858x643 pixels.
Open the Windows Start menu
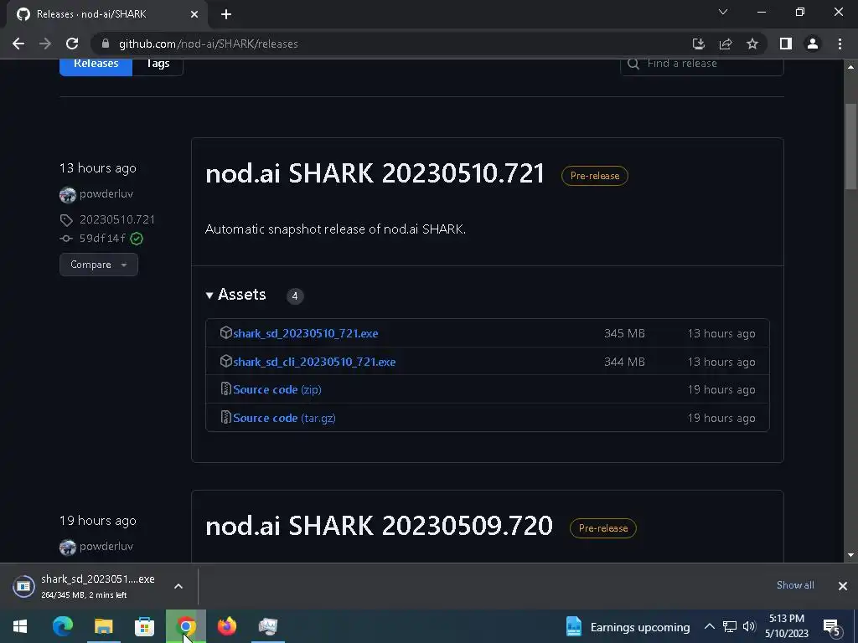tap(20, 626)
